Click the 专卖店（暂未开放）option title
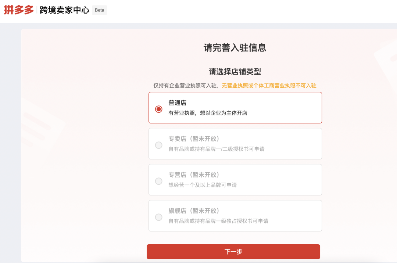The image size is (397, 263). (x=194, y=139)
